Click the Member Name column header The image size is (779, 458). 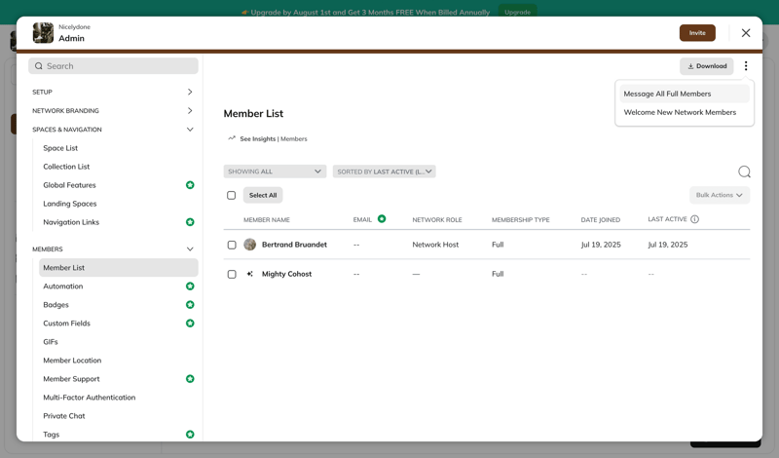(266, 220)
